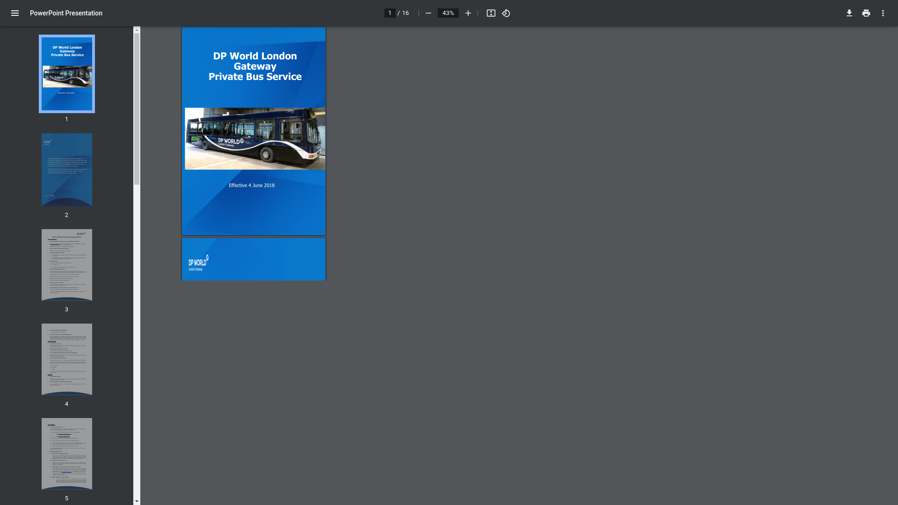
Task: Click the fit to page icon
Action: (491, 13)
